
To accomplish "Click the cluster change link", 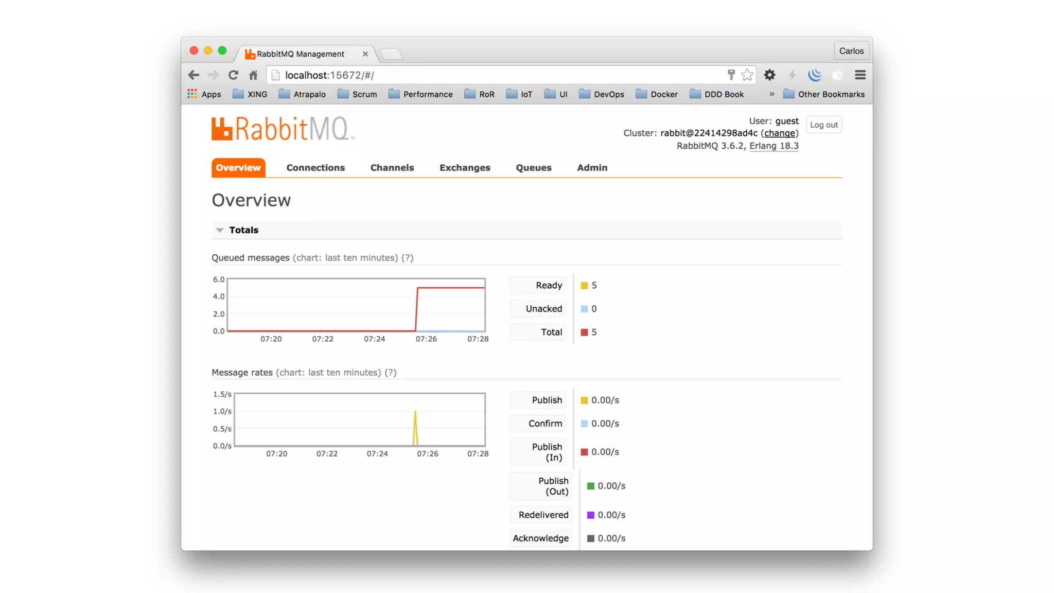I will click(x=779, y=133).
